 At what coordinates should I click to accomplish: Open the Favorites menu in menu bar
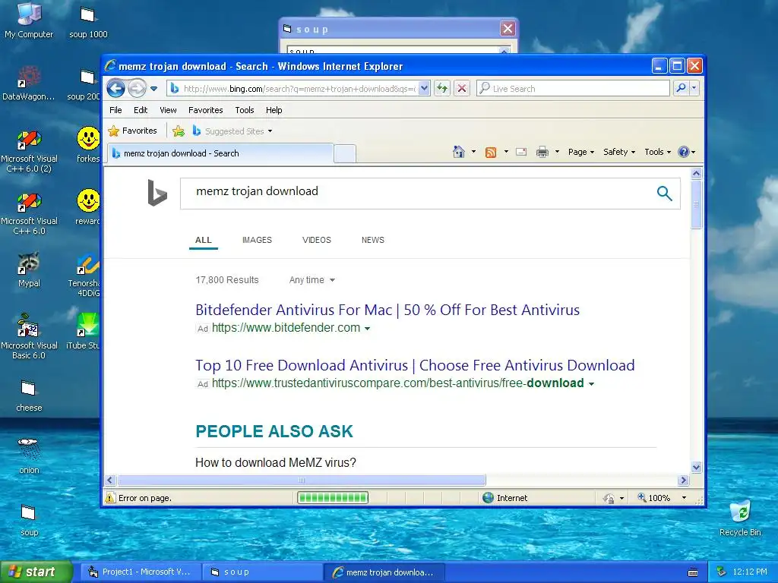point(205,110)
